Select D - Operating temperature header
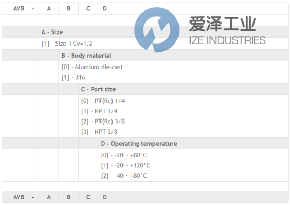The height and width of the screenshot is (205, 290). (139, 144)
